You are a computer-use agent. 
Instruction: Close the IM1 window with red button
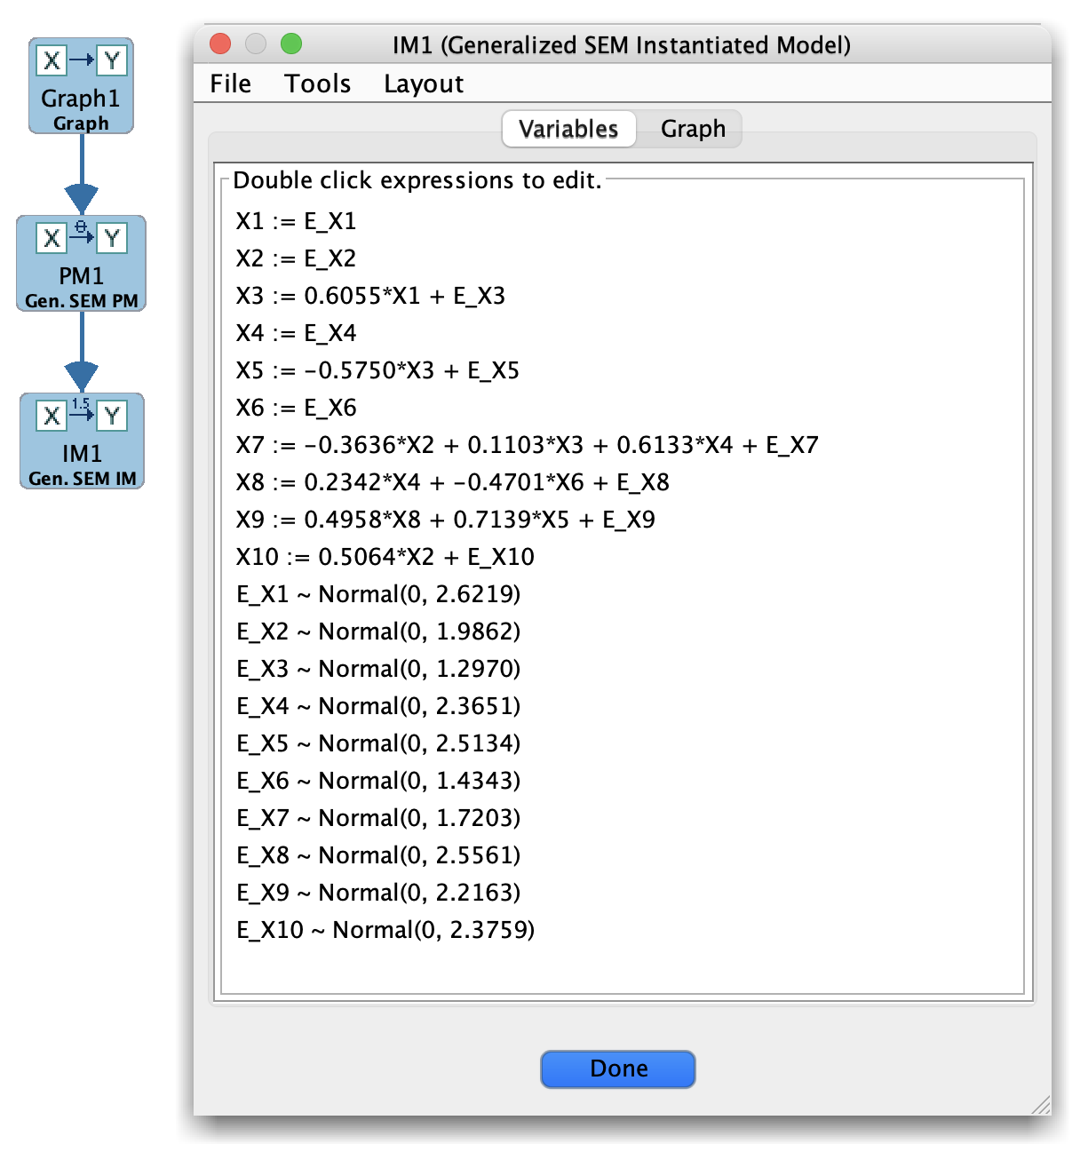point(220,44)
